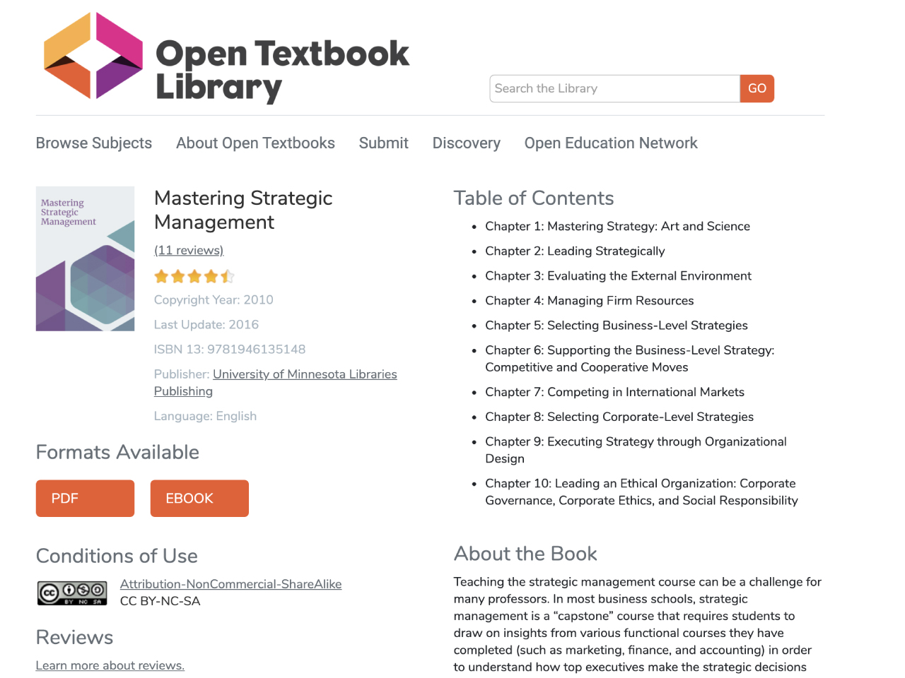Screen dimensions: 905x678
Task: Click the Open Textbook Library title text
Action: tap(282, 70)
